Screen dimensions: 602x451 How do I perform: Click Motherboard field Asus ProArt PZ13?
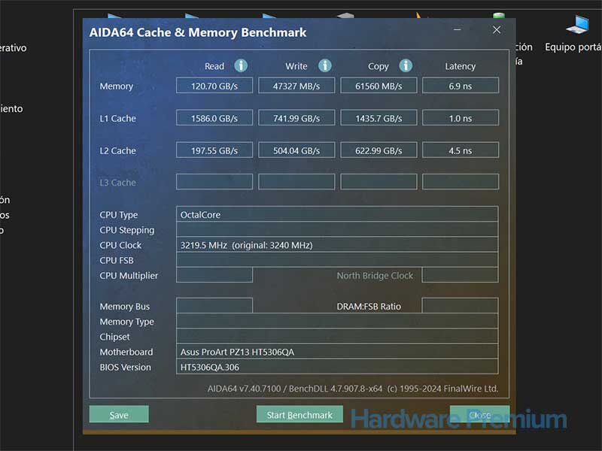point(337,352)
